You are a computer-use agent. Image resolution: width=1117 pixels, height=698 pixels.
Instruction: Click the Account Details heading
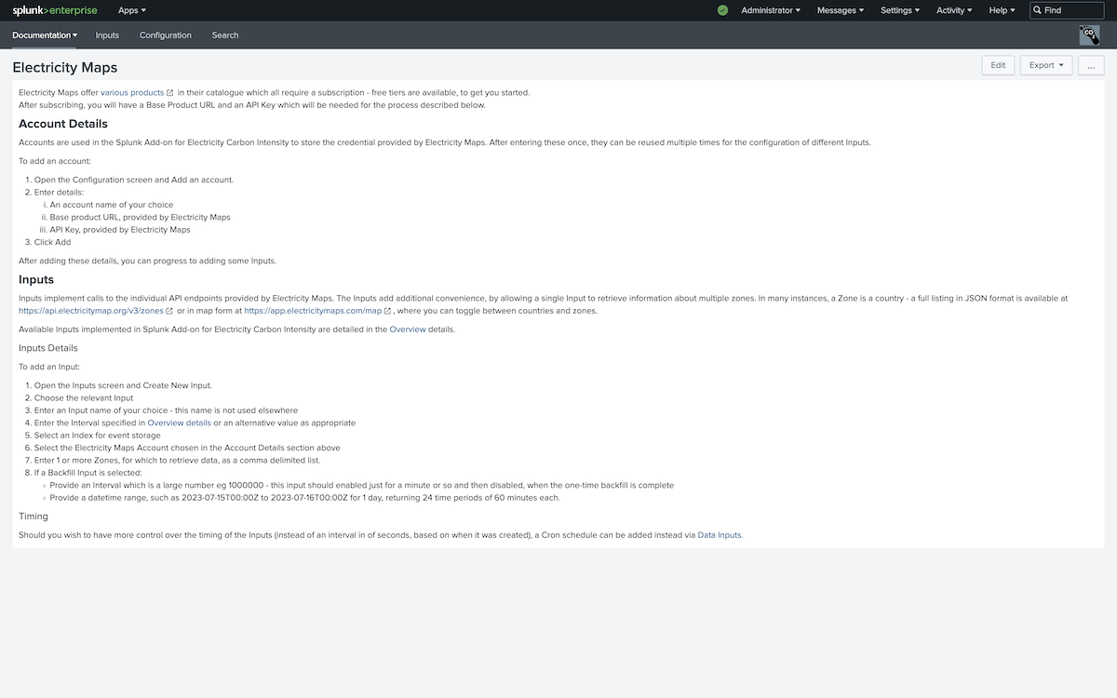pos(63,124)
